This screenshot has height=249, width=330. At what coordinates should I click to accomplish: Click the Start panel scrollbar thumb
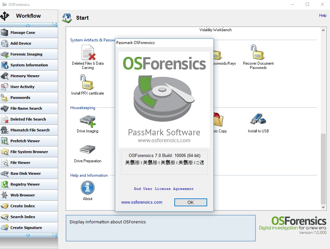click(x=323, y=169)
